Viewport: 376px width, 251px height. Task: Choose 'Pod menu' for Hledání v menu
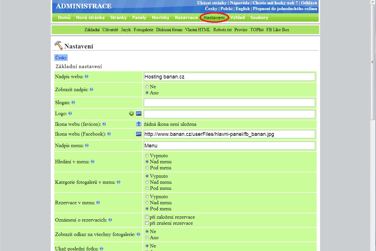(x=147, y=168)
